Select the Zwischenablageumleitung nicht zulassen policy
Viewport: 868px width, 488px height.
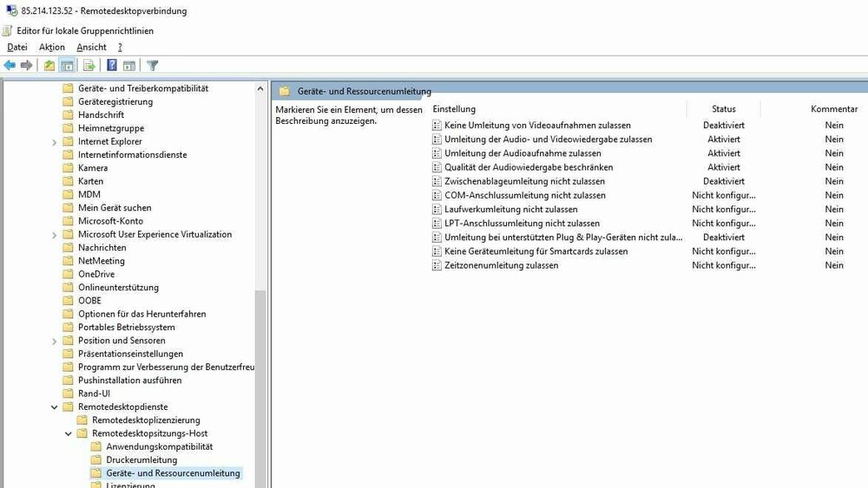[524, 181]
